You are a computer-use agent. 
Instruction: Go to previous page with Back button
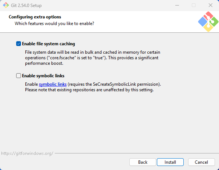[143, 162]
